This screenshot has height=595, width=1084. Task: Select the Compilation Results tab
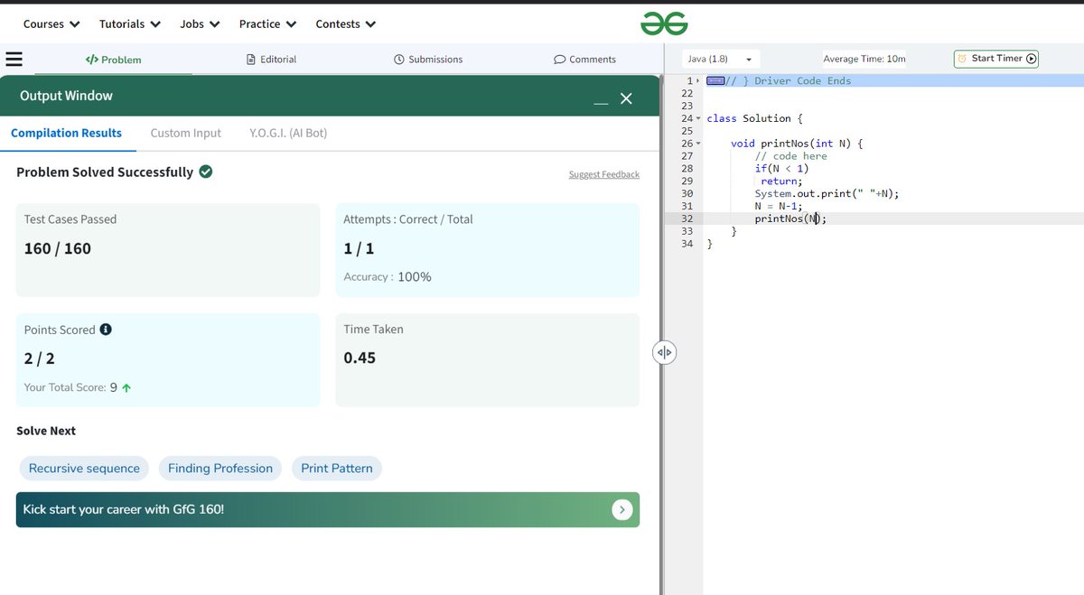66,133
